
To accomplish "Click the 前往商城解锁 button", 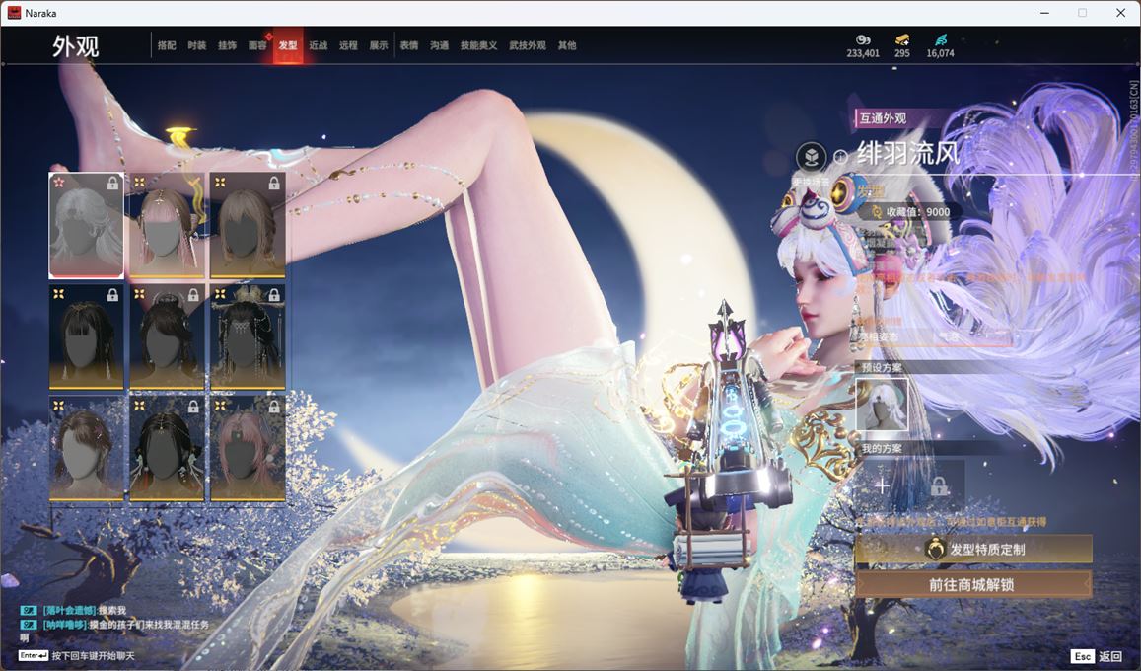I will click(973, 584).
